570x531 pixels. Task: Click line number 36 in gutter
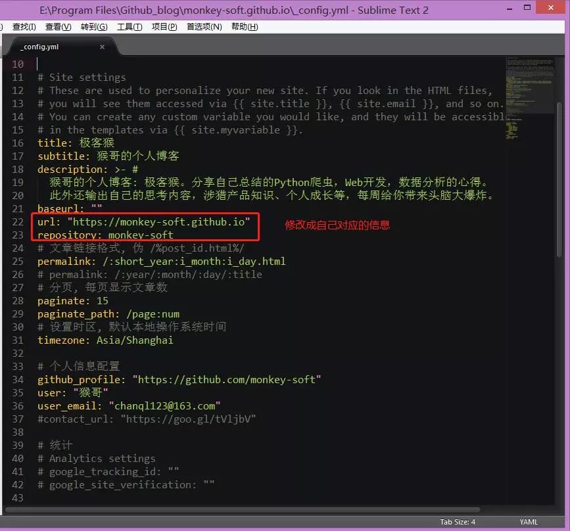[x=18, y=406]
